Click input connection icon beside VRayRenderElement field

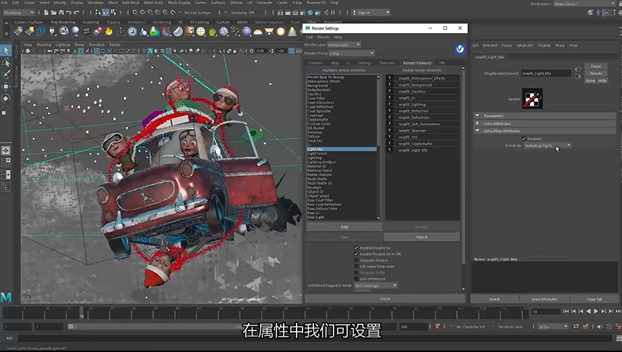(x=578, y=70)
